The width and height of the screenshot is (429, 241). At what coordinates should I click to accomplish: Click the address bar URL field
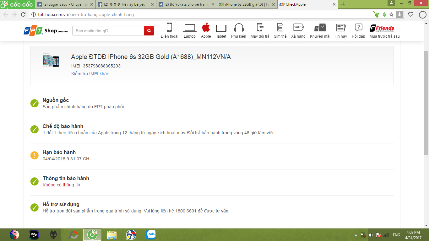pos(201,14)
